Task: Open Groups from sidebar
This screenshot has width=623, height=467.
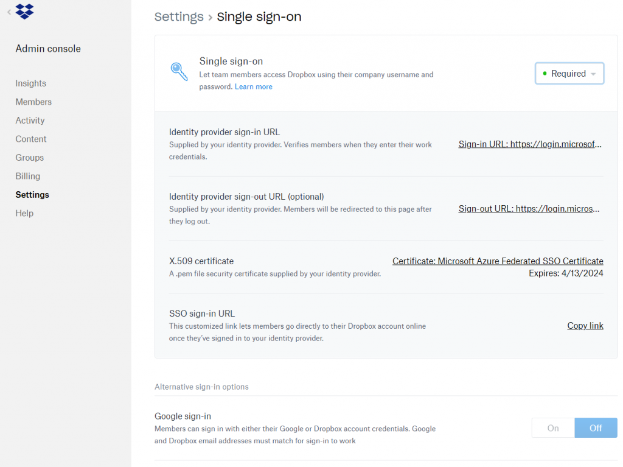Action: pos(29,158)
